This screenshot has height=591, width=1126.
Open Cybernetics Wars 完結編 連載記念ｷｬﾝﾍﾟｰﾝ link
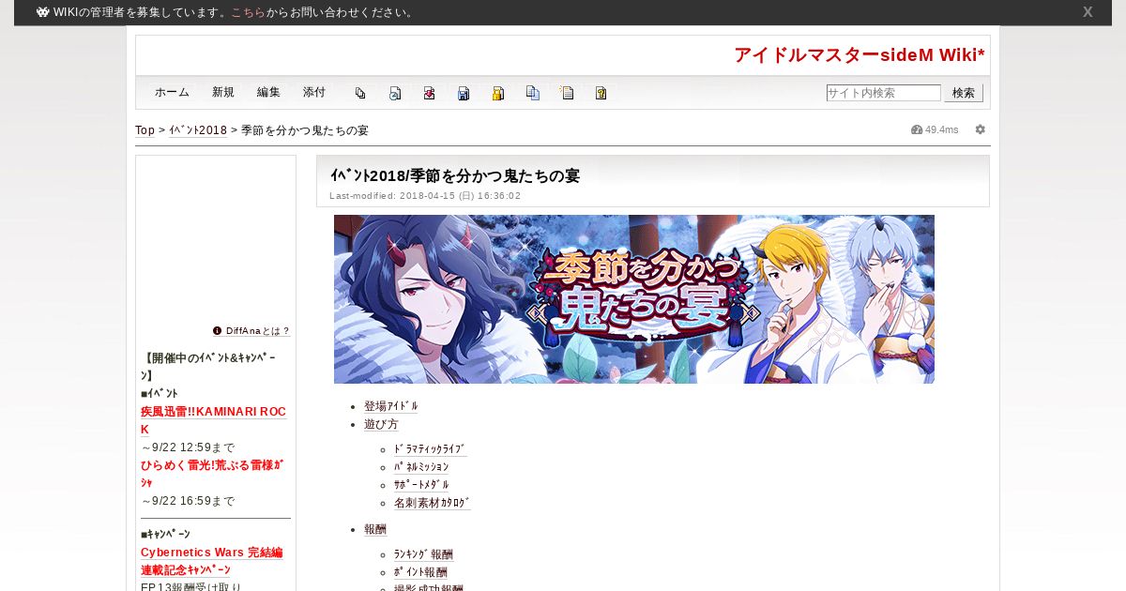[212, 561]
